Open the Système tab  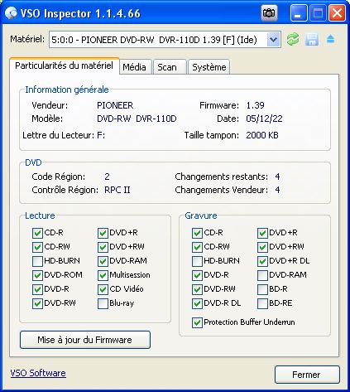209,67
